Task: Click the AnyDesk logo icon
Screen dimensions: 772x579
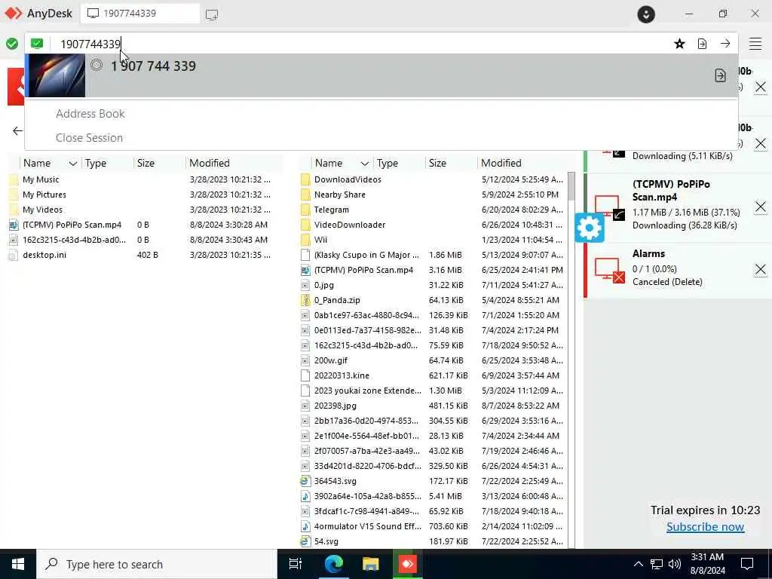Action: click(x=14, y=14)
